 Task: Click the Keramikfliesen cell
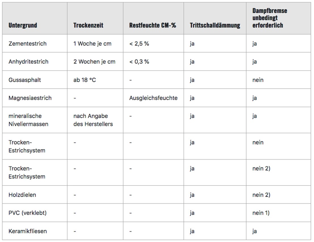coord(28,231)
